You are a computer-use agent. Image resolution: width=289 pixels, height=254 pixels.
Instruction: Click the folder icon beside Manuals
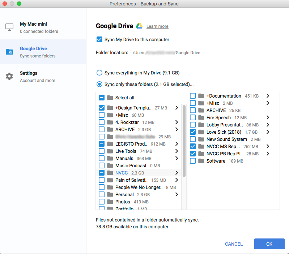110,158
